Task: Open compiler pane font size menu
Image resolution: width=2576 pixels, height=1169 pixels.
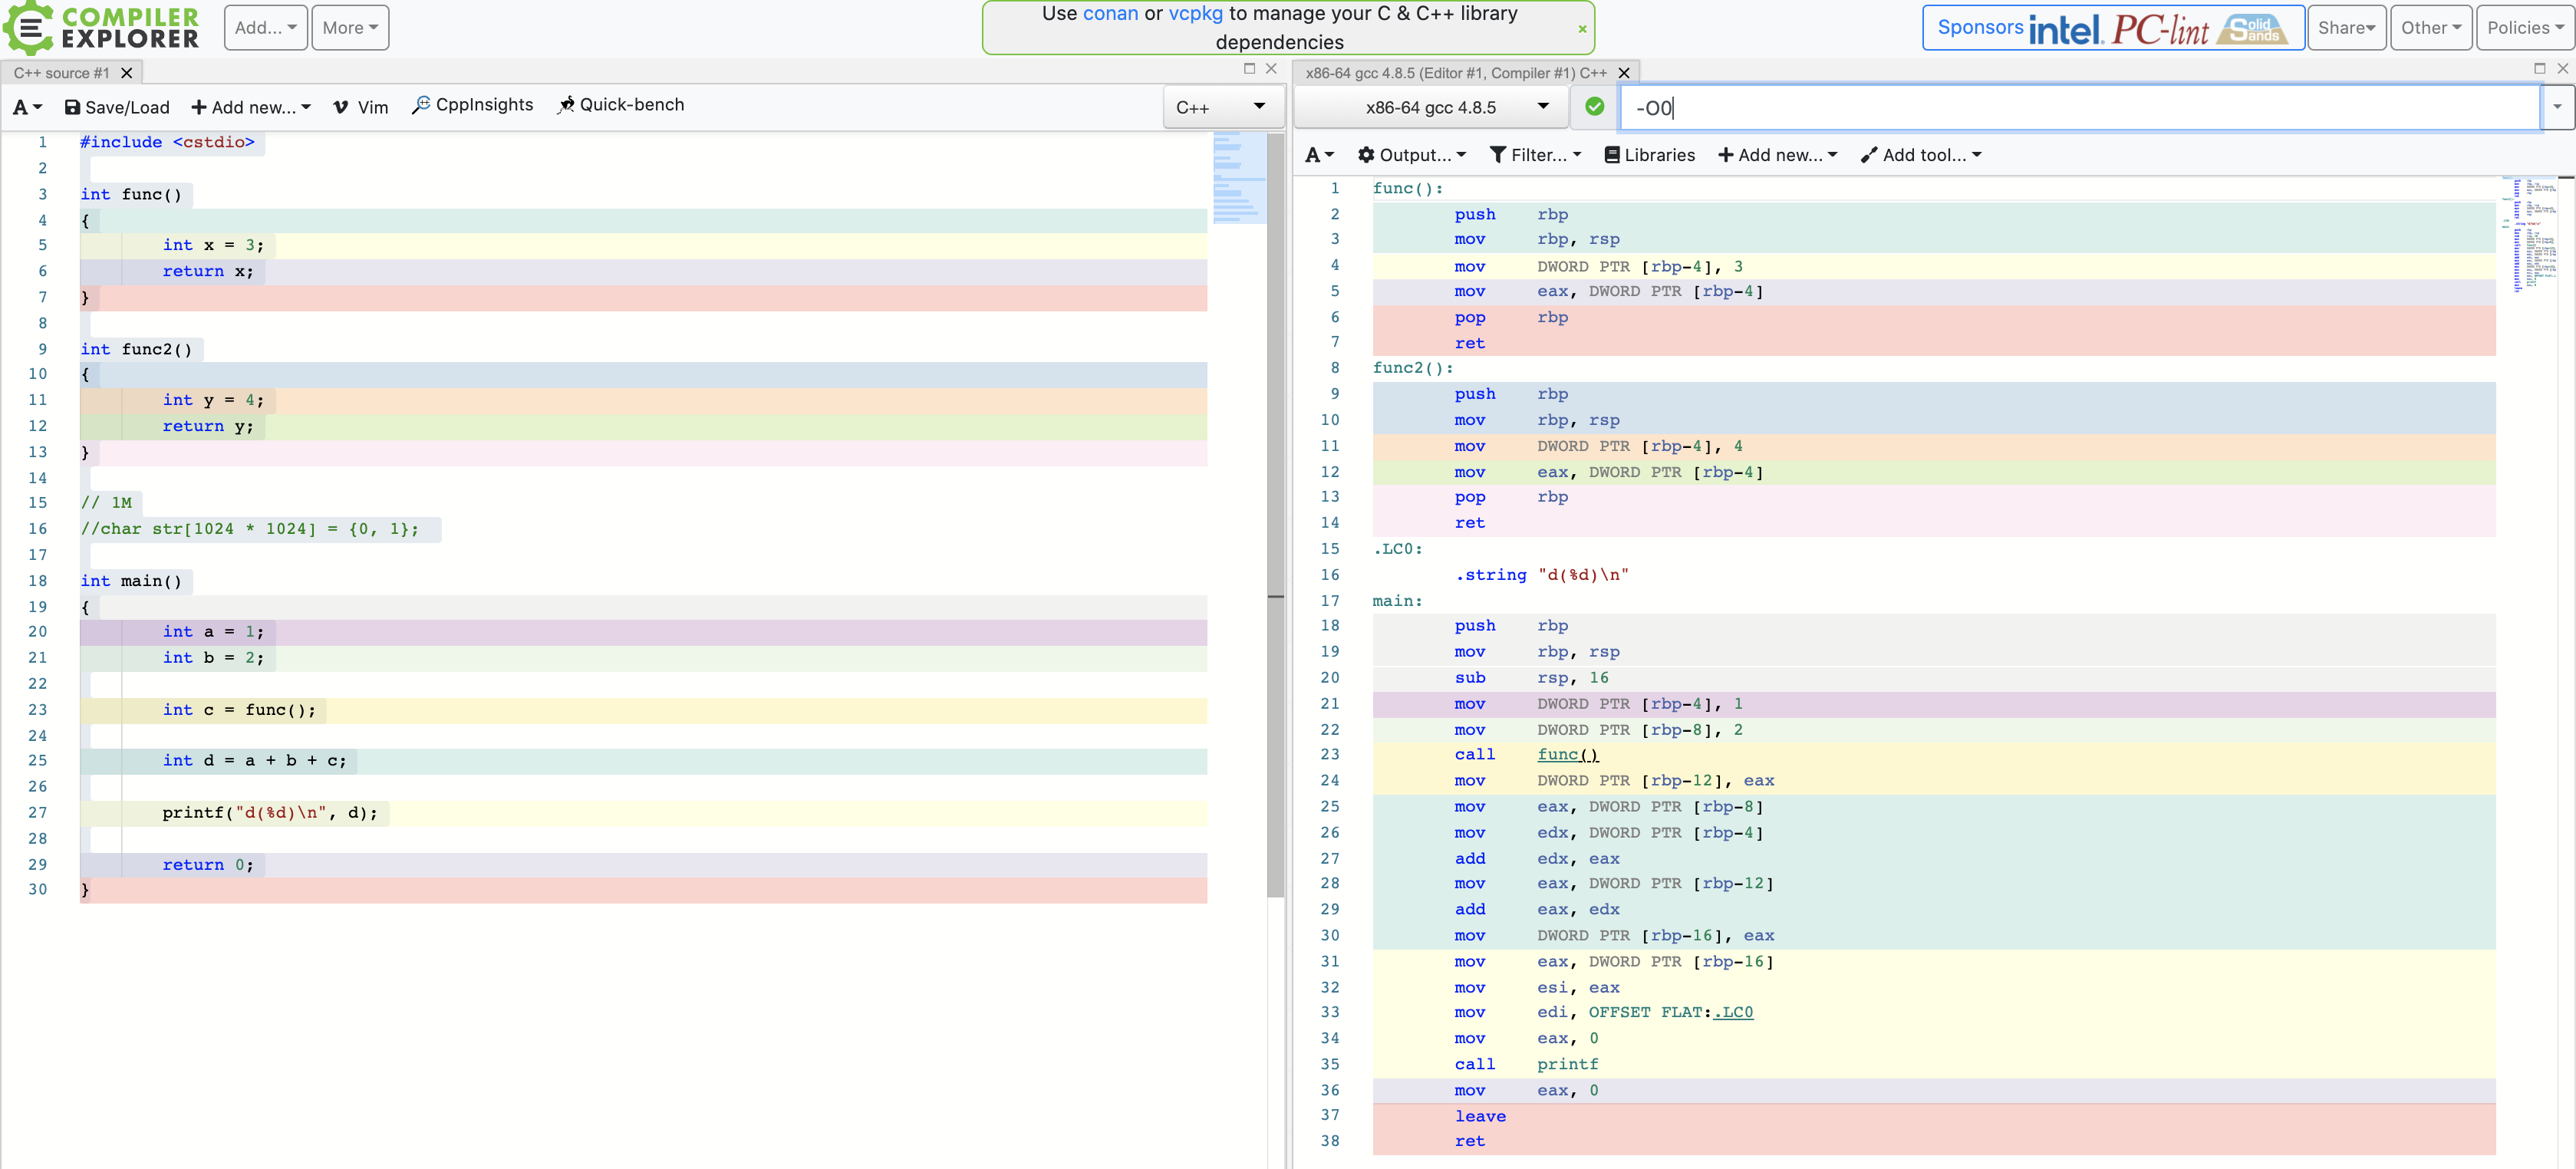Action: coord(1319,155)
